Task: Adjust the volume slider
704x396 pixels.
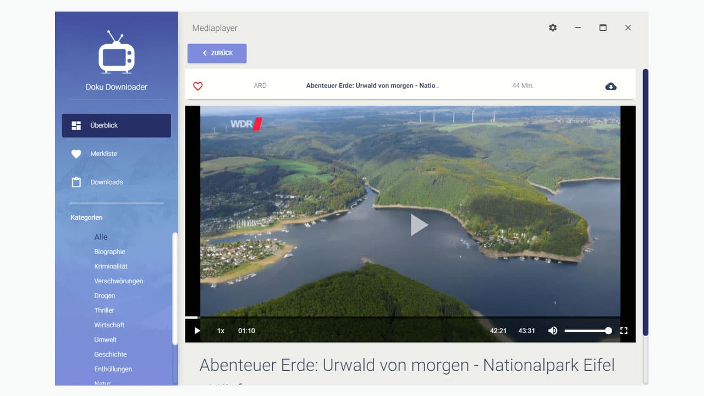Action: [x=588, y=331]
